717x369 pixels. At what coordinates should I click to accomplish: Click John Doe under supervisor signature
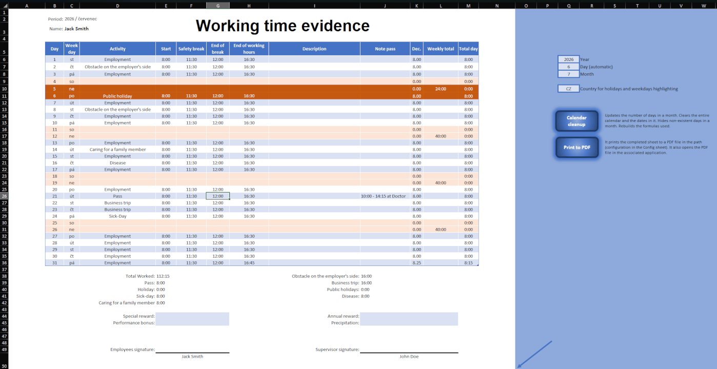[409, 356]
